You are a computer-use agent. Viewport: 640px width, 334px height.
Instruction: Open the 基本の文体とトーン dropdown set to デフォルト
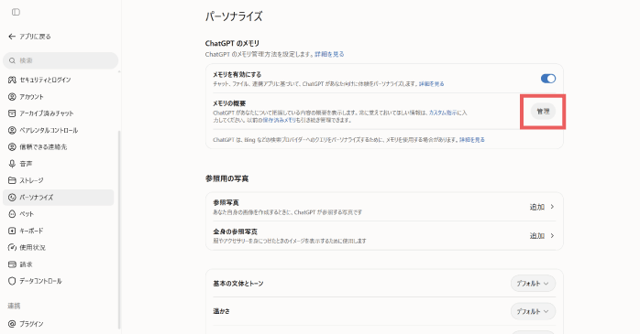tap(533, 284)
